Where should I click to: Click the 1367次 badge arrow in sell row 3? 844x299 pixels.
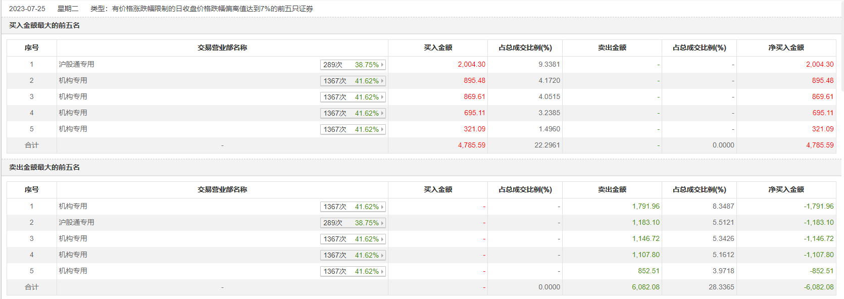[382, 239]
